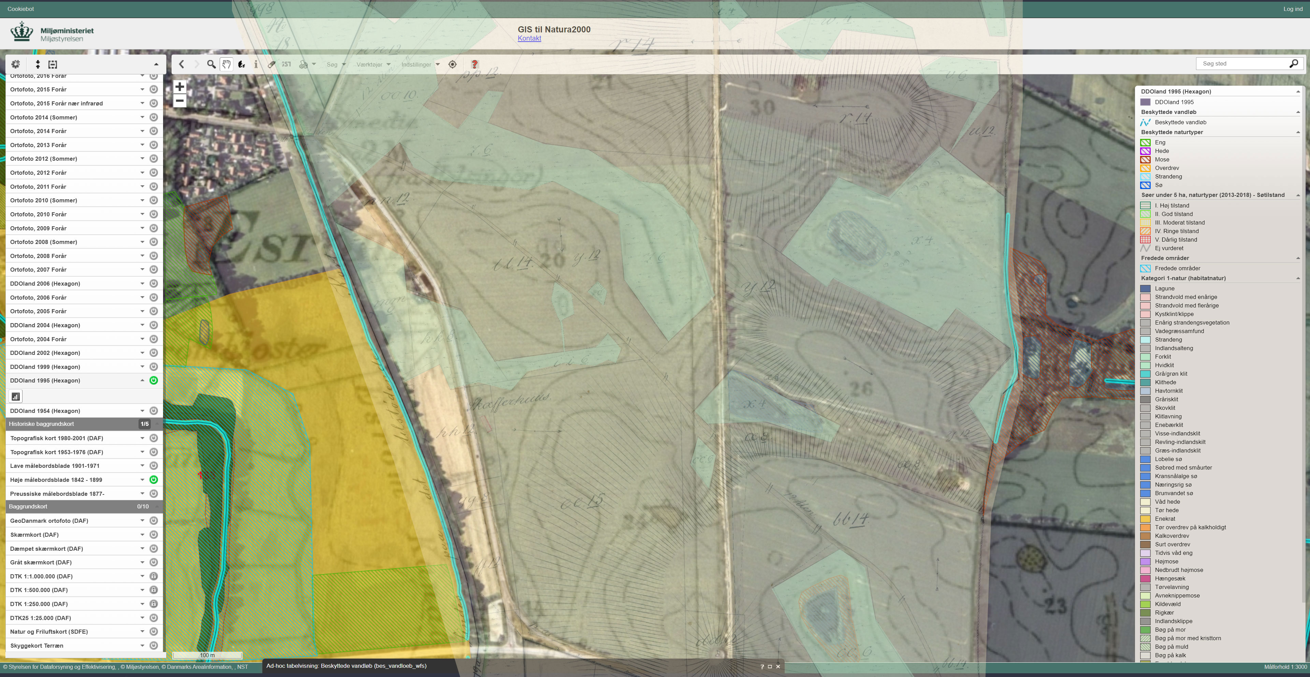Select the pan hand tool
The height and width of the screenshot is (677, 1310).
click(226, 64)
